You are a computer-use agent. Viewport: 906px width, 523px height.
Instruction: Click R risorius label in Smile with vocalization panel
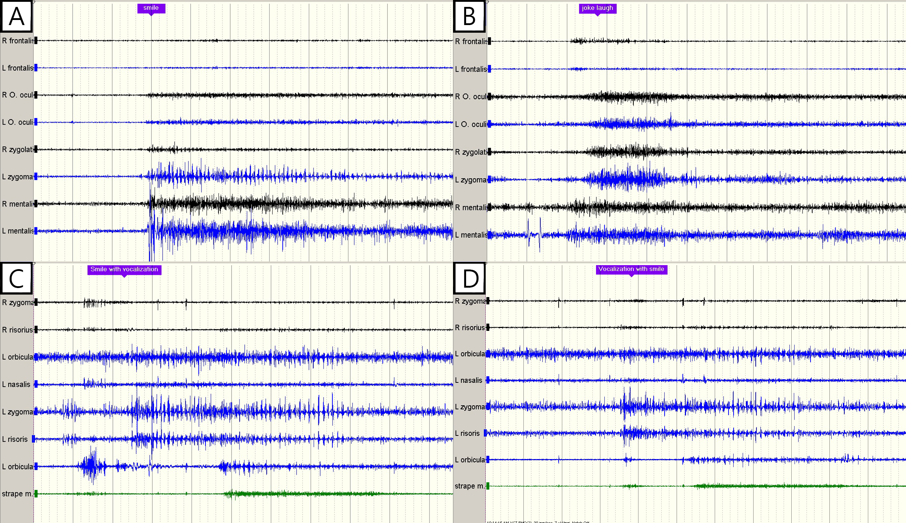[17, 330]
